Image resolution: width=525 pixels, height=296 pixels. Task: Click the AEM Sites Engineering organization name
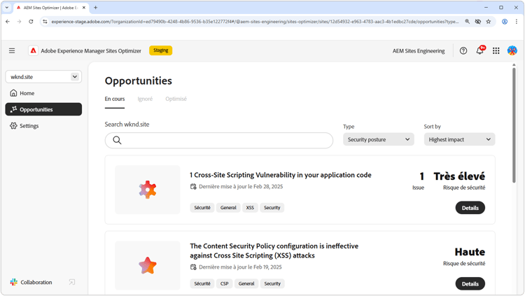click(419, 51)
